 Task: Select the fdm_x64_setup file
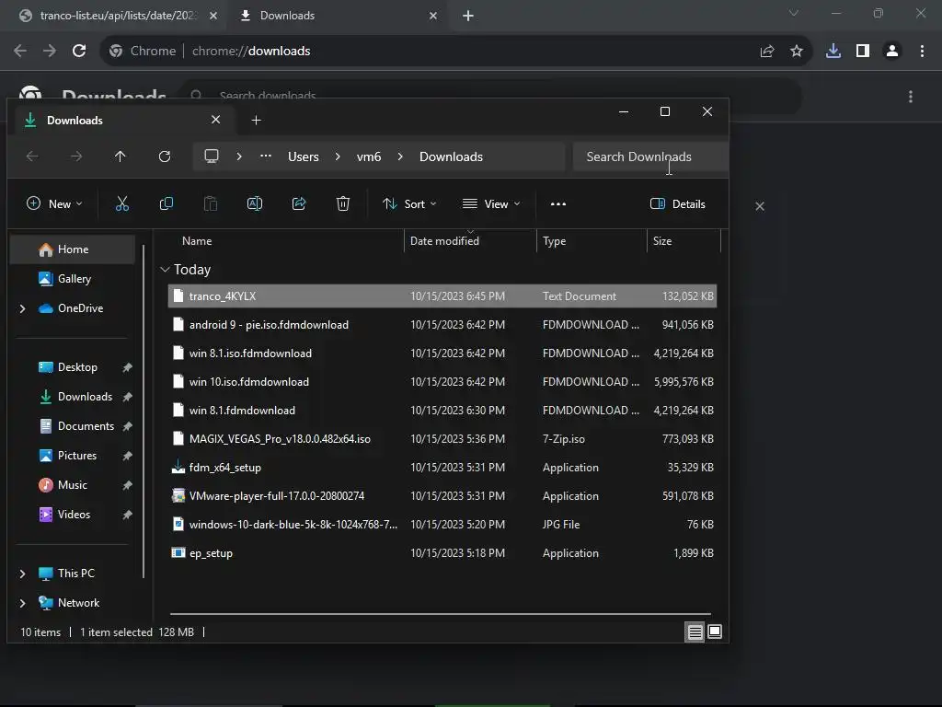pos(442,468)
